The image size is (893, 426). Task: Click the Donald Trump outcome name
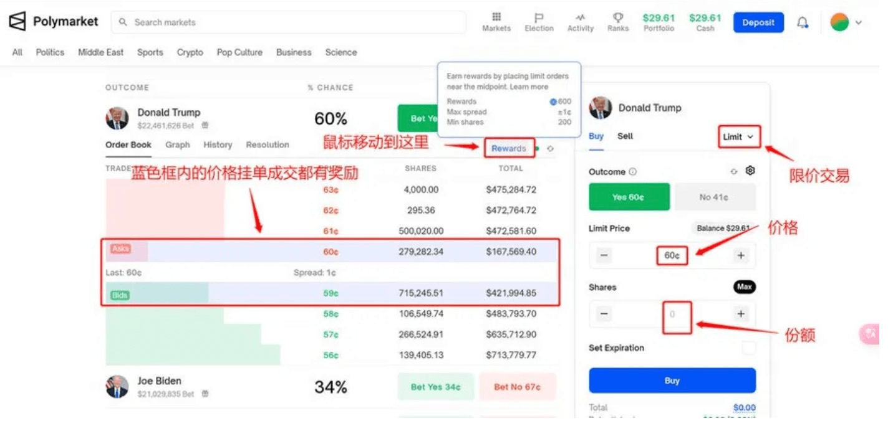pyautogui.click(x=169, y=112)
